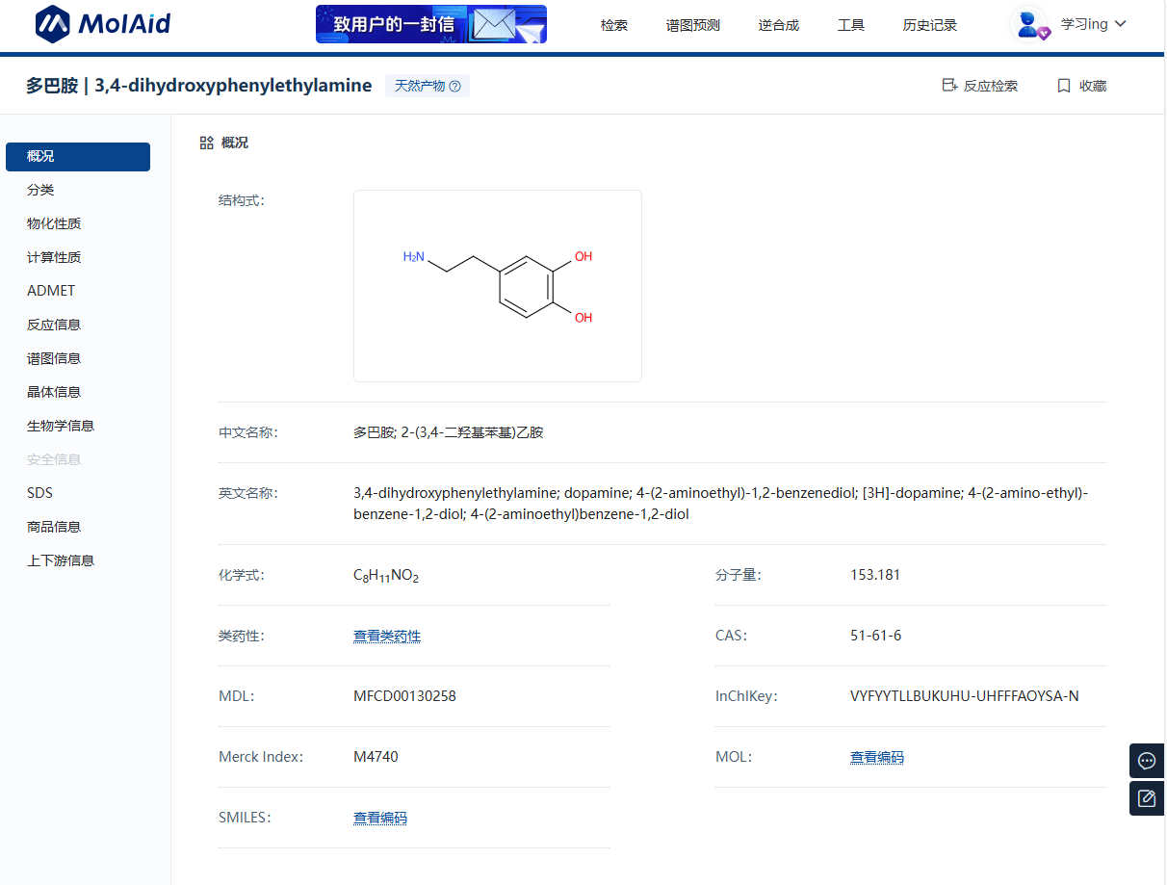The image size is (1167, 885).
Task: Click the MolAid logo icon
Action: (x=53, y=24)
